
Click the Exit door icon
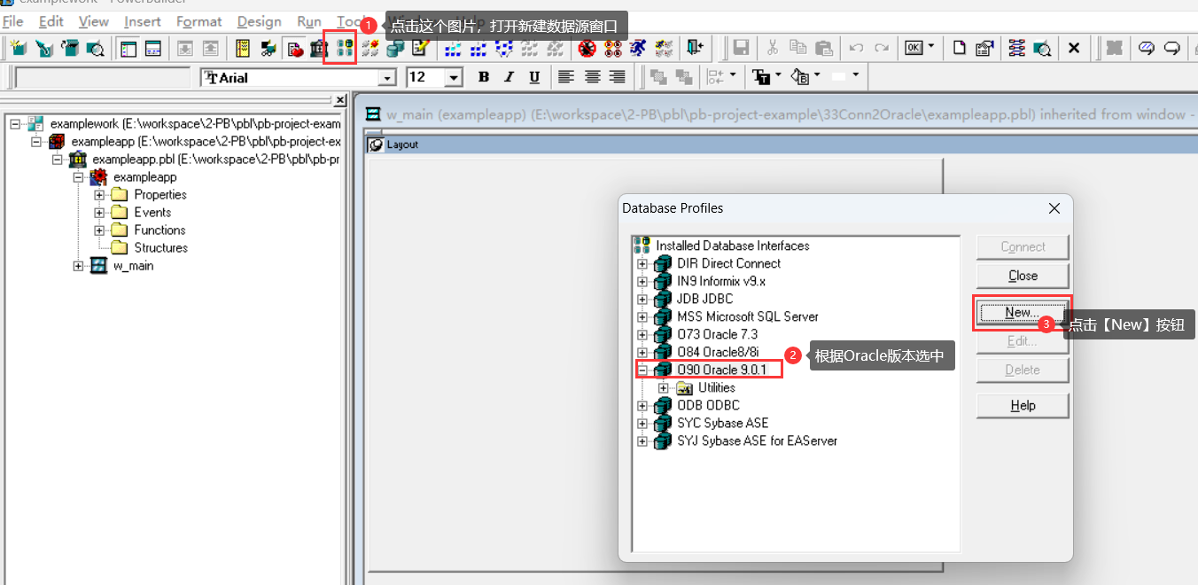(x=695, y=48)
